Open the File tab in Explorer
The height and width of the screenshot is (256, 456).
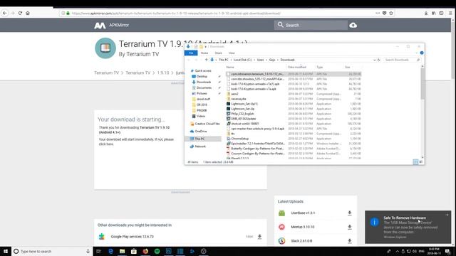pyautogui.click(x=191, y=53)
